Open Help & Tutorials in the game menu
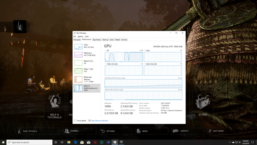The height and width of the screenshot is (145, 257). [54, 106]
